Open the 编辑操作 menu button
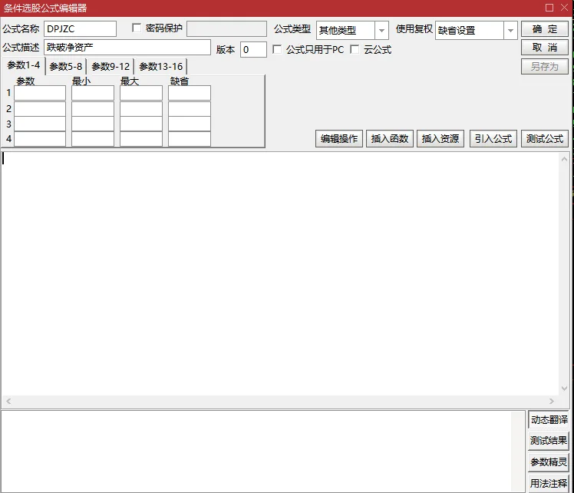 (339, 139)
